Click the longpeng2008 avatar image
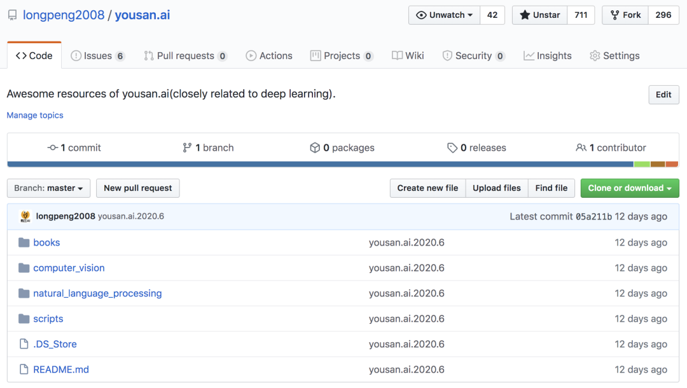The width and height of the screenshot is (687, 388). coord(25,216)
